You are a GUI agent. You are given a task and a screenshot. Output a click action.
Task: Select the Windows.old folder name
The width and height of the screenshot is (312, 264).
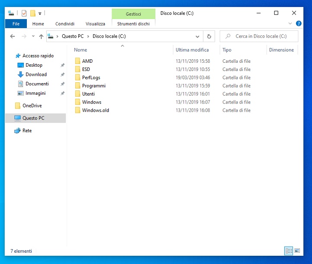coord(96,110)
